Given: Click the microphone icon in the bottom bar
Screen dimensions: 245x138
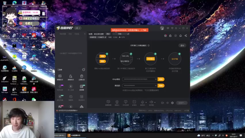Looking at the screenshot, I should 142,103.
